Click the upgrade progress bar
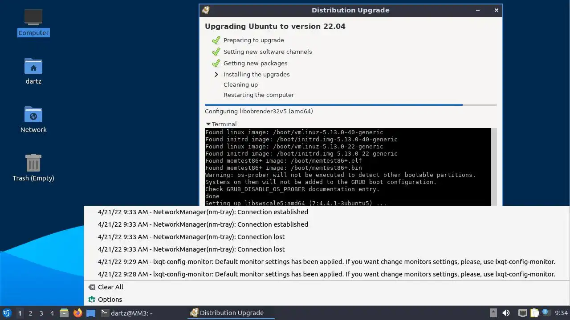This screenshot has width=570, height=320. point(351,105)
